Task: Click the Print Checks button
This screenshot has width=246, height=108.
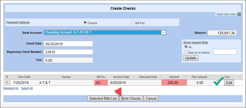Action: [131, 98]
